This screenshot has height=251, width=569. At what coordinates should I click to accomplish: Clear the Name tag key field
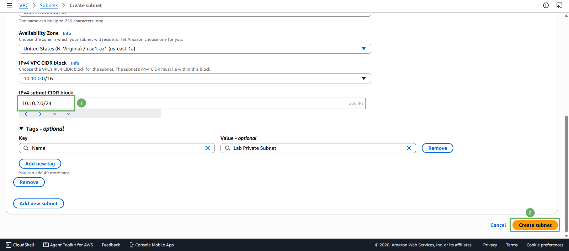tap(208, 148)
